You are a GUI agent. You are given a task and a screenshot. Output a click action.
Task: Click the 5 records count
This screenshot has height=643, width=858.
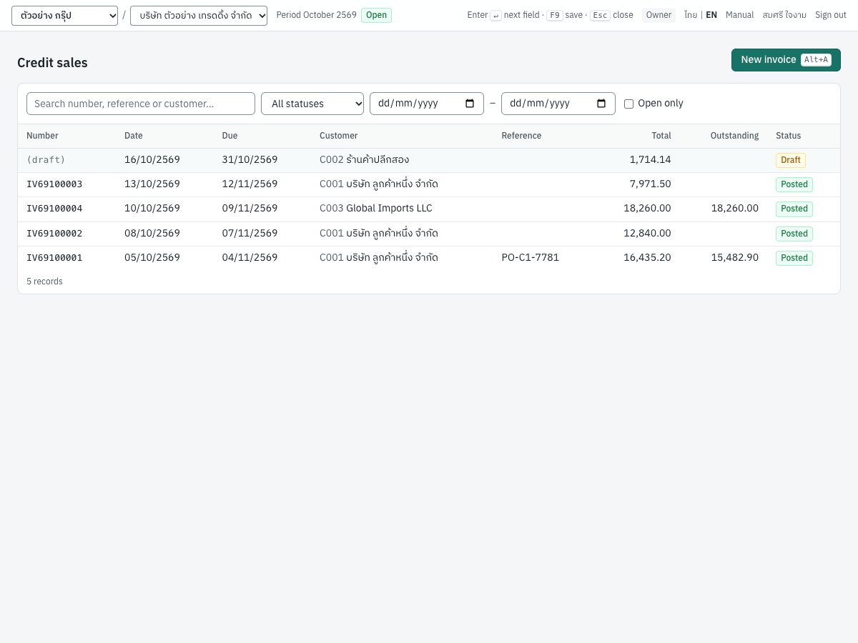[x=44, y=281]
